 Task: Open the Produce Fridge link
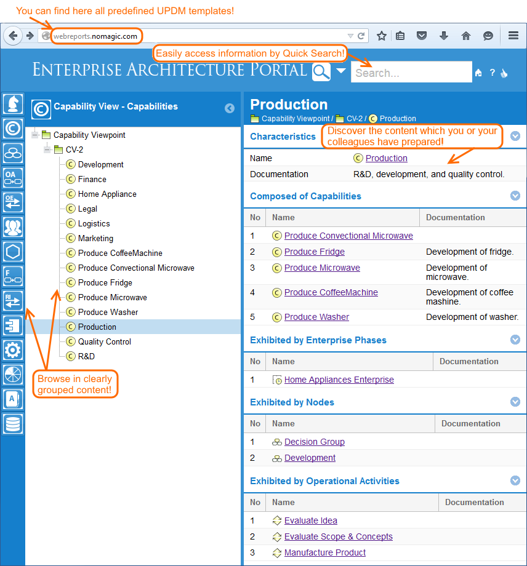click(x=314, y=252)
